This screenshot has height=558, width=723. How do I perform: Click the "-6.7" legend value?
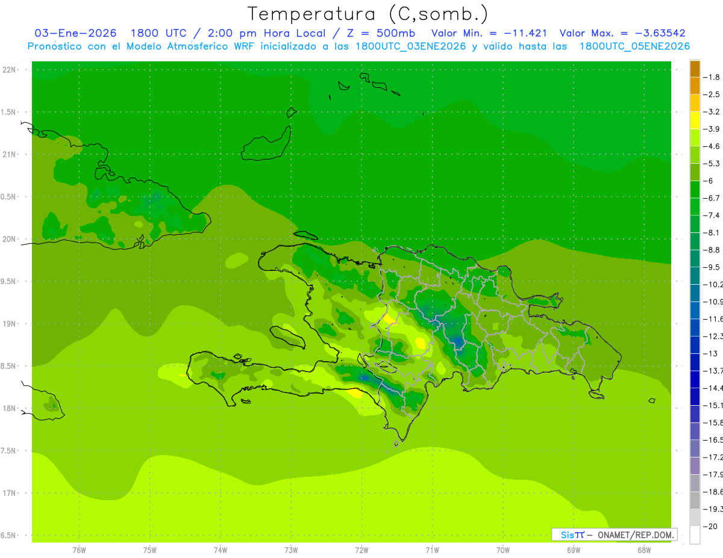[712, 198]
